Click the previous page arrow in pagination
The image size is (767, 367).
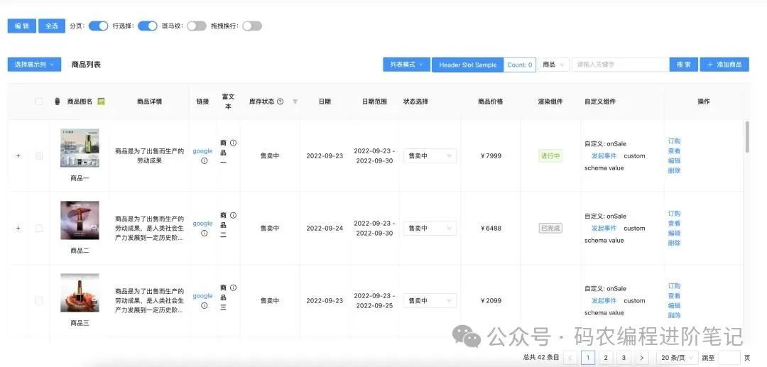(x=570, y=358)
